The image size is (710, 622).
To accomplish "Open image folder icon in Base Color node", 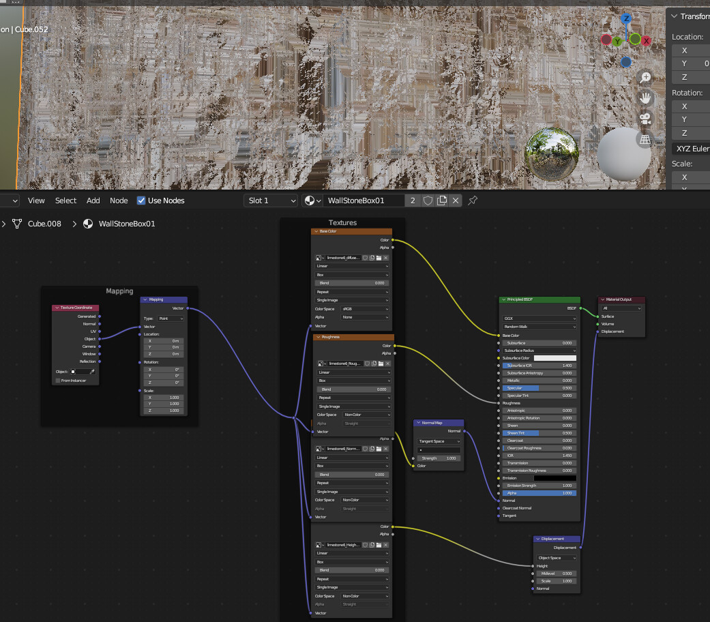I will (379, 258).
